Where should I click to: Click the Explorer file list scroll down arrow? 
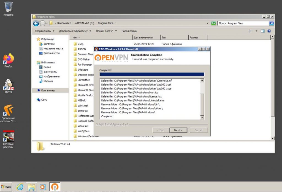pos(273,138)
